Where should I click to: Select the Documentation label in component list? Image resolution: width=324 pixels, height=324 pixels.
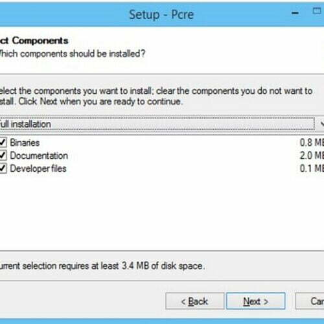pos(39,156)
